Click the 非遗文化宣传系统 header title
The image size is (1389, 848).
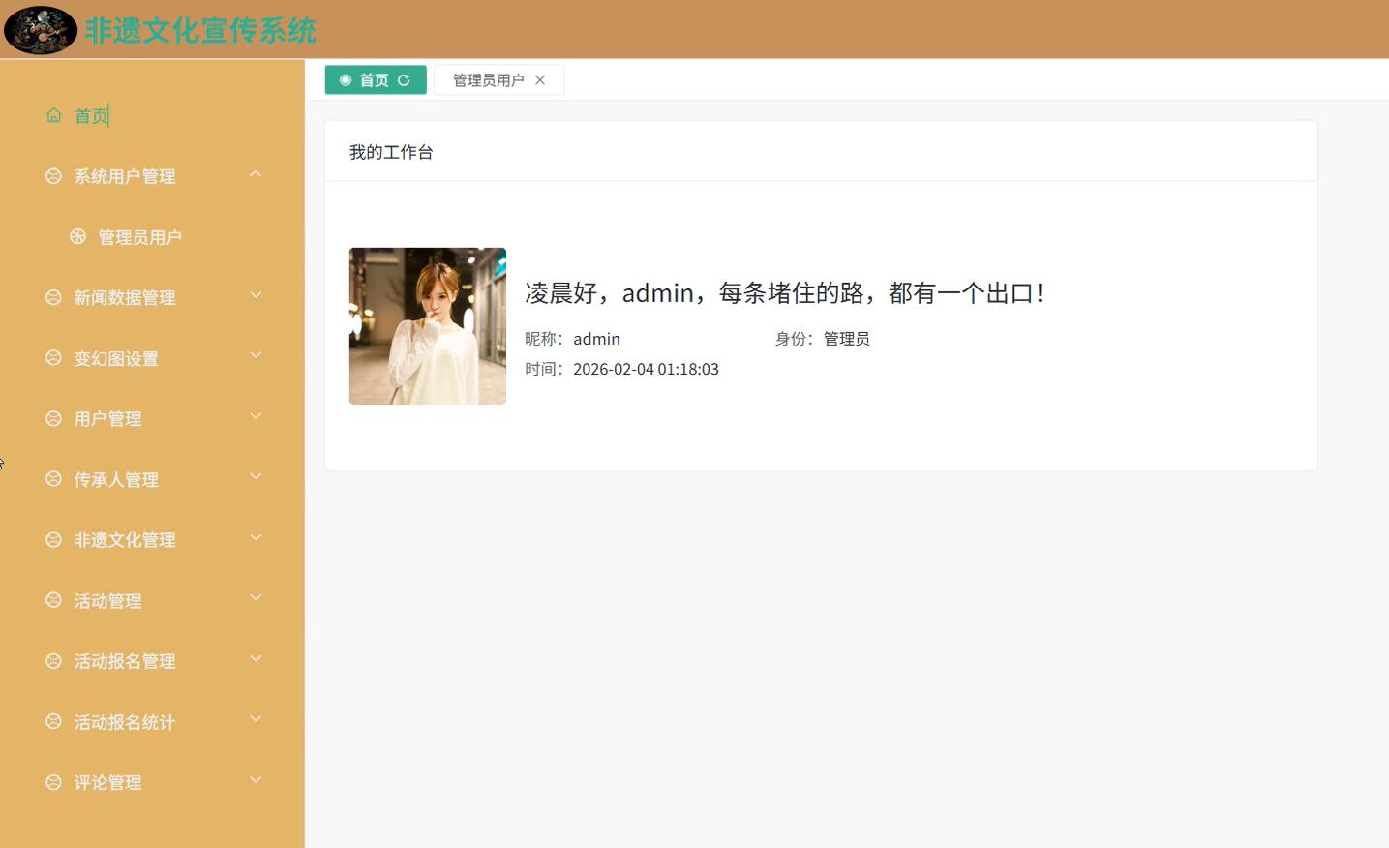click(x=200, y=30)
